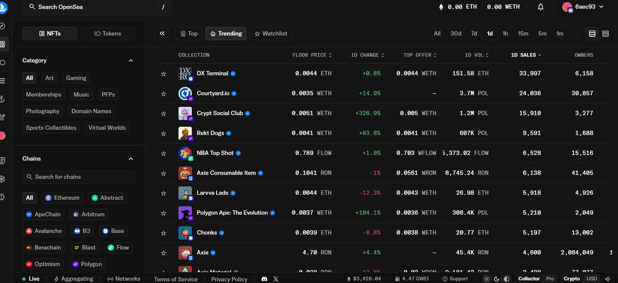Star the Chonks collection row
Screen dimensions: 618x283
pyautogui.click(x=164, y=233)
